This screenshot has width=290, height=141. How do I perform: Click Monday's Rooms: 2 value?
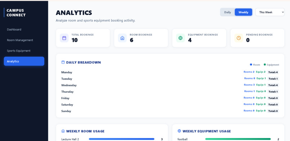(x=249, y=72)
